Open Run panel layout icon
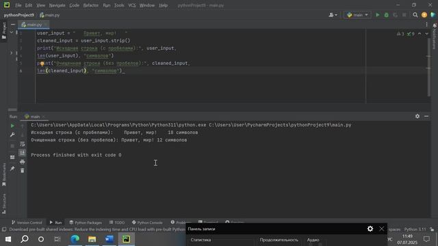The height and width of the screenshot is (246, 438). click(x=12, y=157)
